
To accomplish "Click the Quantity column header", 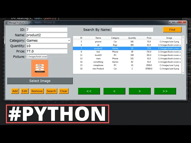I will pyautogui.click(x=132, y=38).
